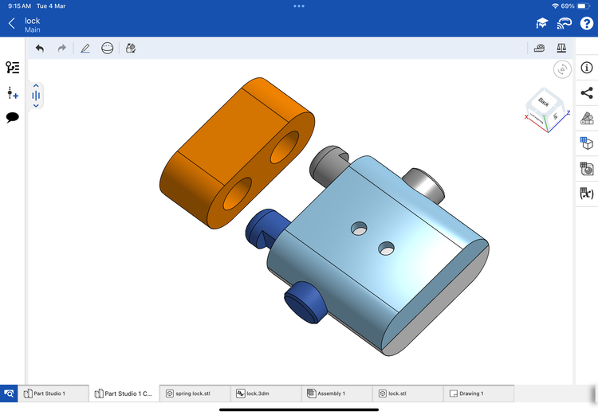Open the mass properties scale tool
598x415 pixels.
563,49
